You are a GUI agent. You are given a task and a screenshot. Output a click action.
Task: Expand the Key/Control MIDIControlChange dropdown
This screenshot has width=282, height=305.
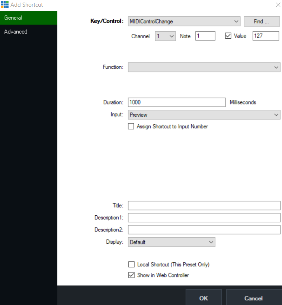click(184, 22)
